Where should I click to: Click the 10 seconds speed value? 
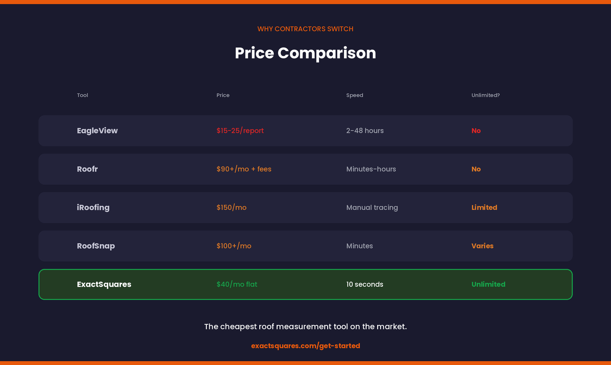tap(365, 284)
